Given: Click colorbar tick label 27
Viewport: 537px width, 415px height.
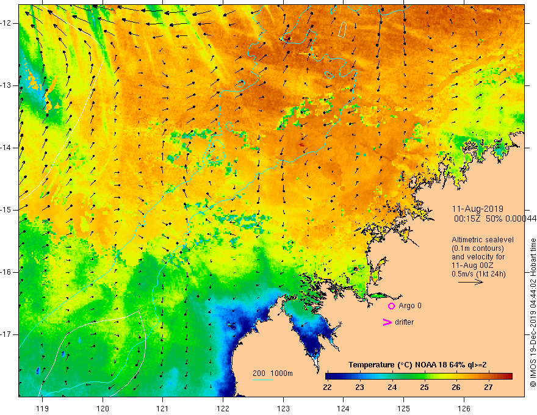Looking at the screenshot, I should 488,388.
